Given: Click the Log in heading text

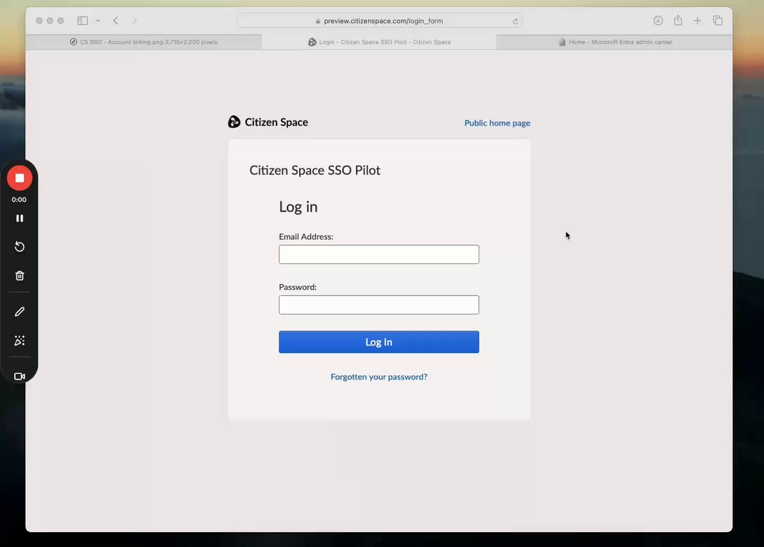Looking at the screenshot, I should click(x=298, y=207).
